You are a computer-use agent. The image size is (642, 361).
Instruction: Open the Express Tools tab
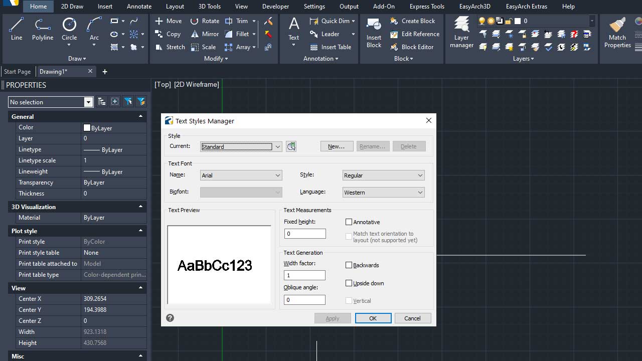click(x=427, y=7)
